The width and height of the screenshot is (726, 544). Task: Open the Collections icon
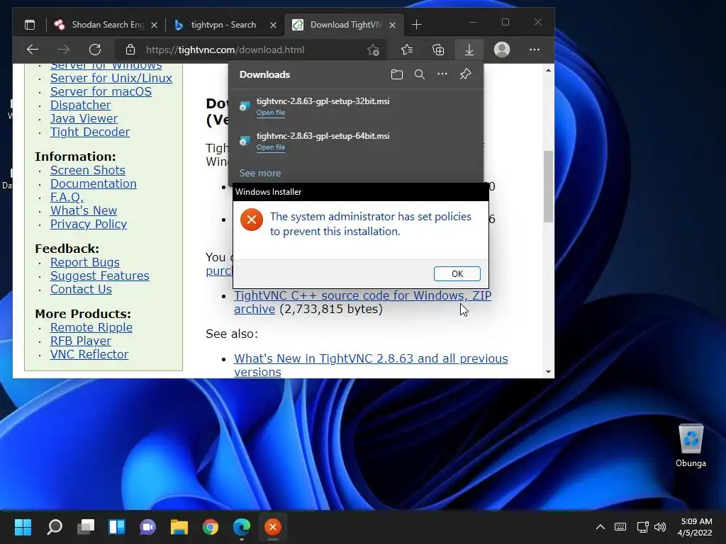438,50
